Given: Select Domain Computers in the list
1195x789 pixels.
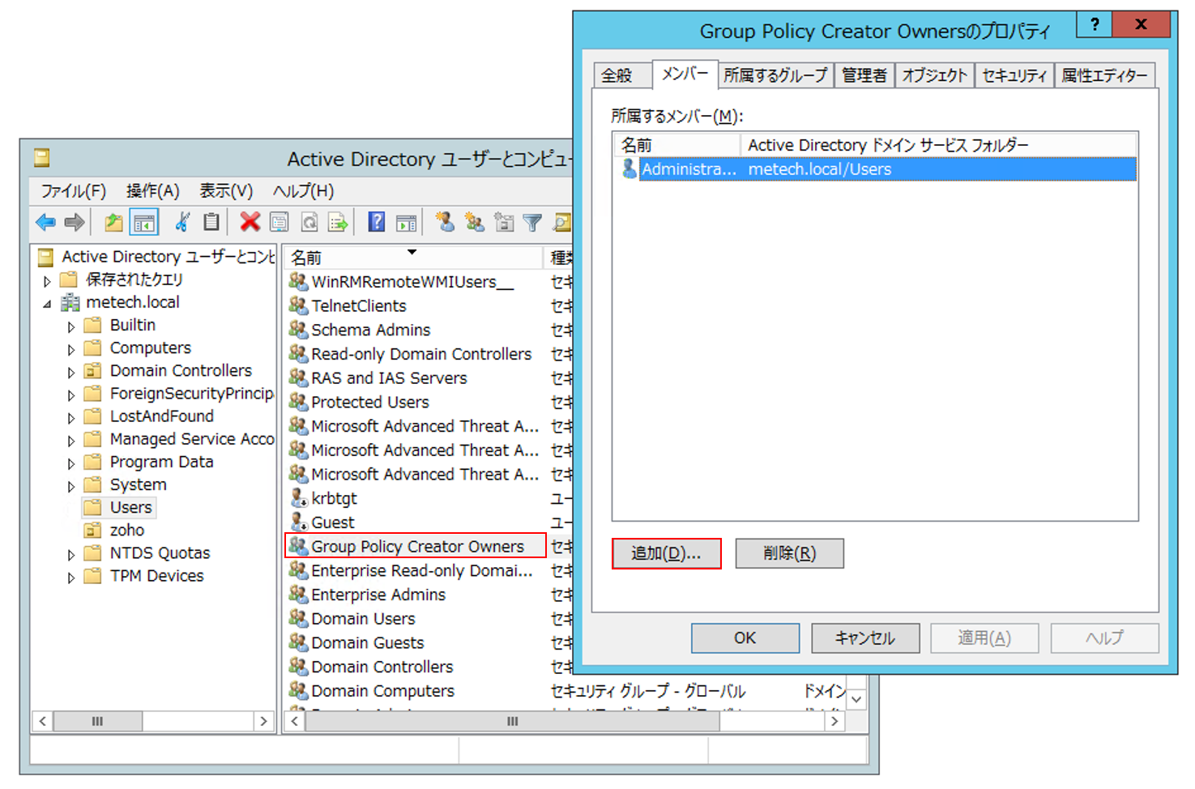Looking at the screenshot, I should [x=382, y=691].
